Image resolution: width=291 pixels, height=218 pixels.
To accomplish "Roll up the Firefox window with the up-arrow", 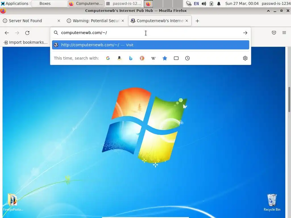I will pyautogui.click(x=268, y=11).
